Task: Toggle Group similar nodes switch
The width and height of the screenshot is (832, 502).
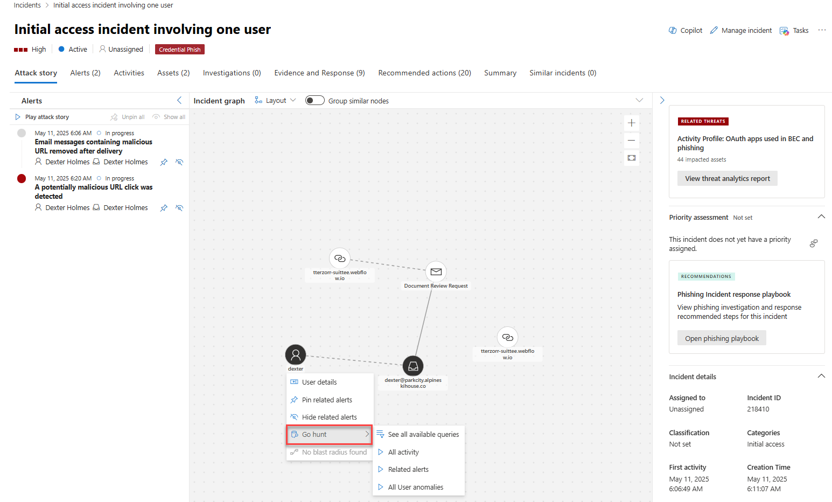Action: tap(314, 101)
